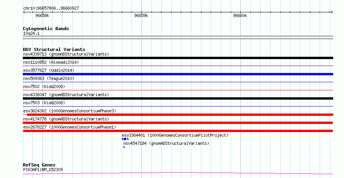Click the Cytogenetic Bands track heading
This screenshot has height=178, width=344.
(x=46, y=29)
